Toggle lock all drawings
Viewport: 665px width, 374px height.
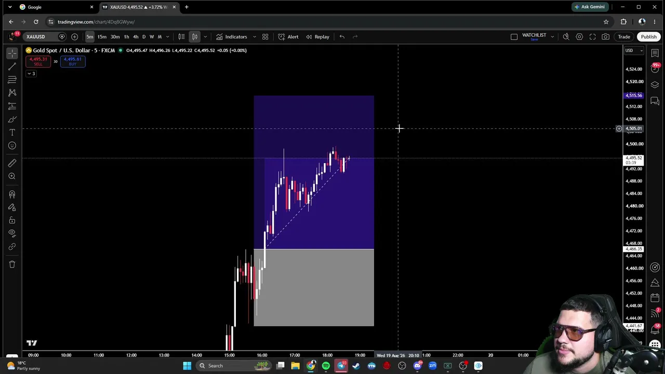pyautogui.click(x=12, y=220)
